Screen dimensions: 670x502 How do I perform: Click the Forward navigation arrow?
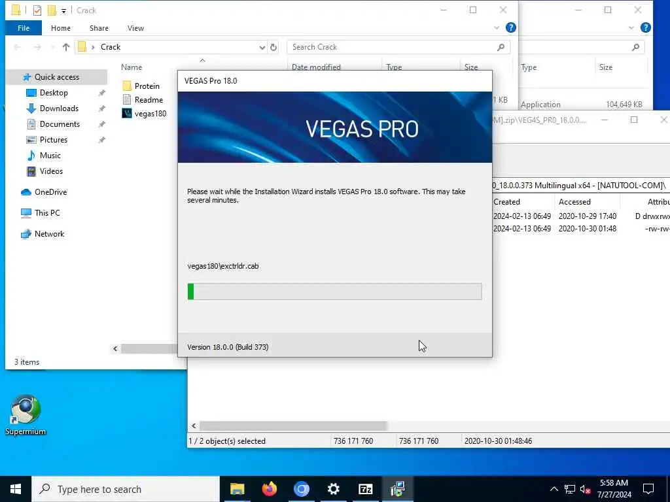[x=37, y=47]
